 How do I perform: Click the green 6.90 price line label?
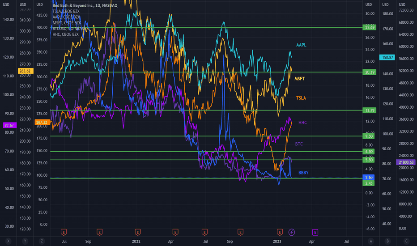tap(369, 152)
